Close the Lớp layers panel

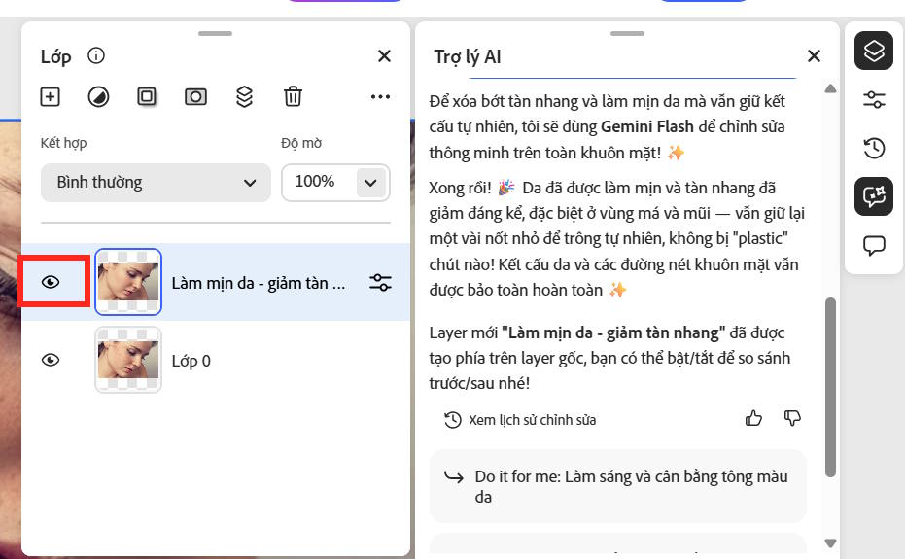pos(384,56)
